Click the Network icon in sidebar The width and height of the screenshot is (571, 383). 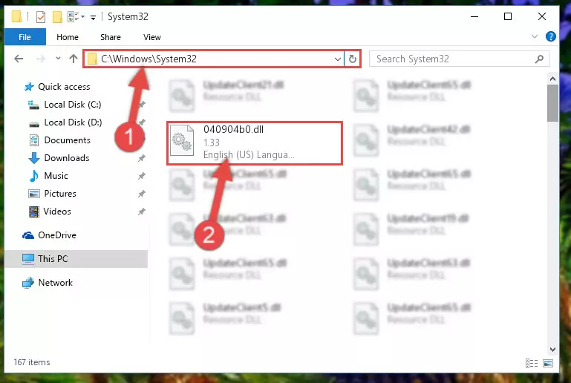tap(28, 283)
